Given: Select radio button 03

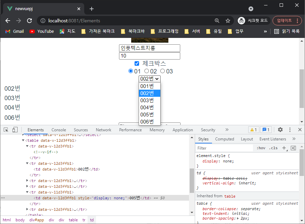Looking at the screenshot, I should point(162,71).
